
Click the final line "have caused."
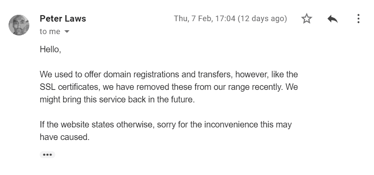(65, 137)
